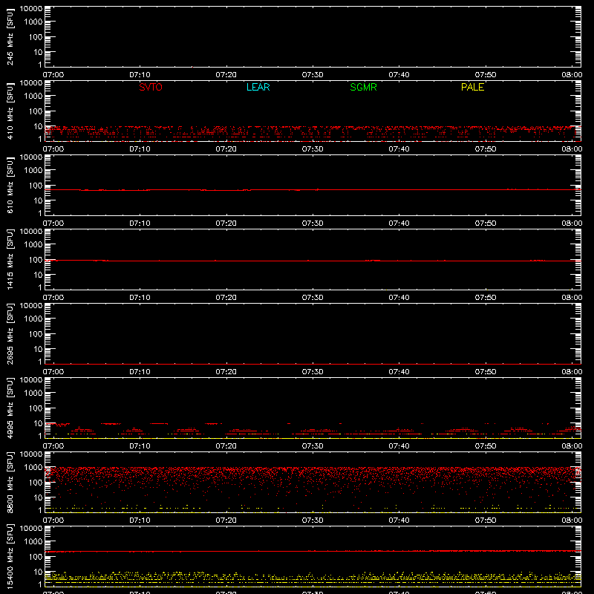Click the red flux trace in 1415 MHz panel
Screen dimensions: 594x594
coord(313,261)
